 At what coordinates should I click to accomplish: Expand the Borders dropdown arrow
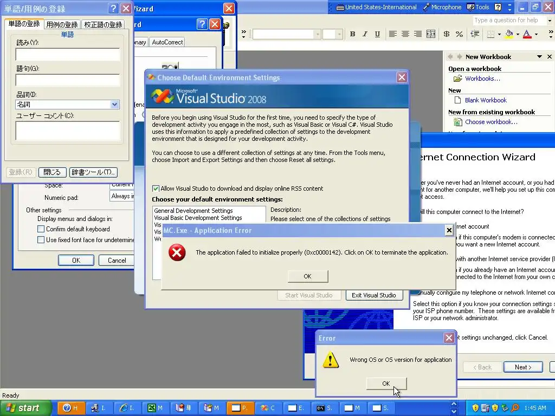499,34
